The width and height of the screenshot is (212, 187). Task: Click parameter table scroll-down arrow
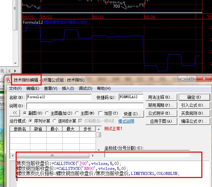pyautogui.click(x=99, y=150)
